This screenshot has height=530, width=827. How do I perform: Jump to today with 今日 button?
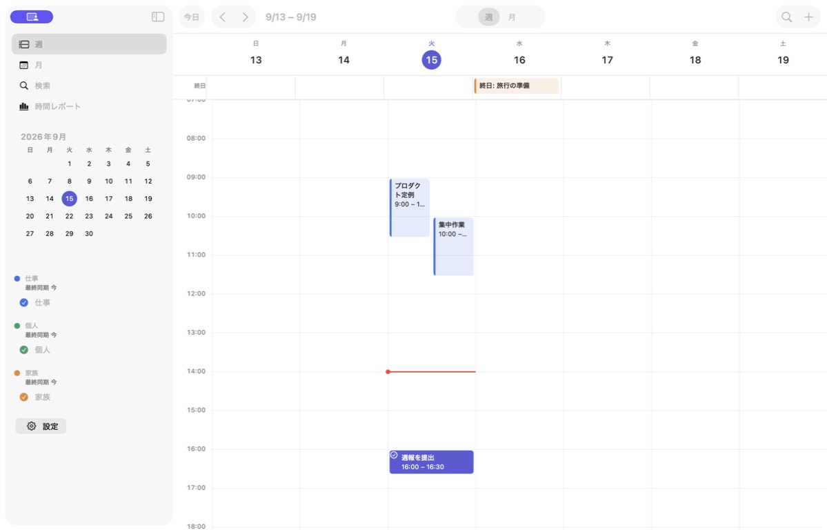coord(192,17)
